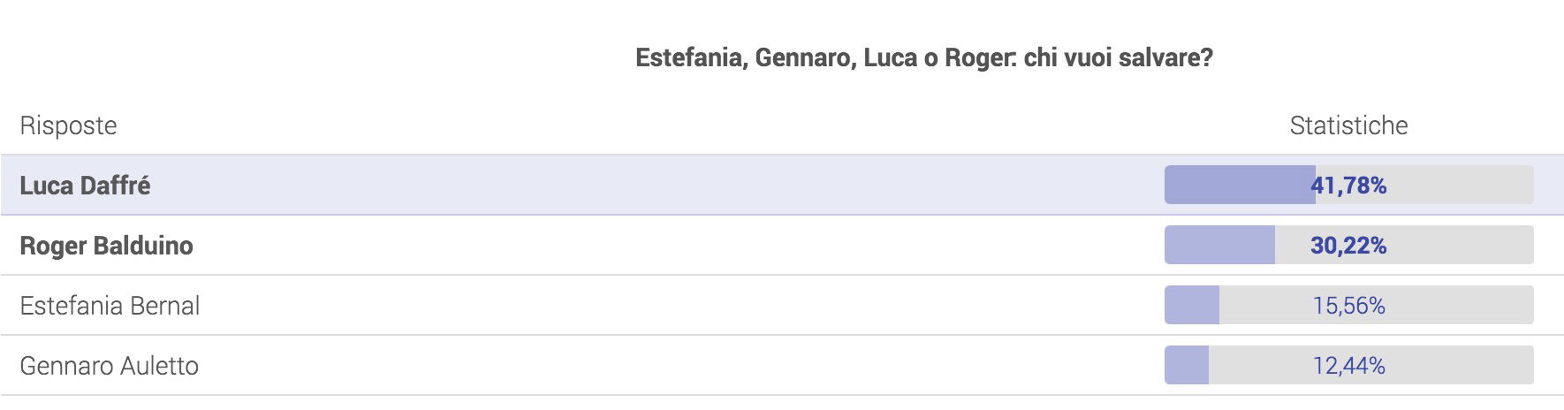
Task: Select the Roger Balduino answer row
Action: pos(782,245)
